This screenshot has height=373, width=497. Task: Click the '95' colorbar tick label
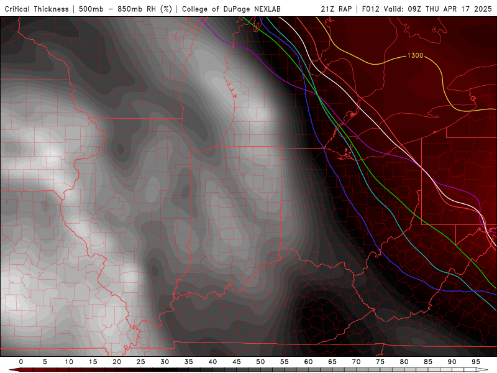pyautogui.click(x=476, y=362)
